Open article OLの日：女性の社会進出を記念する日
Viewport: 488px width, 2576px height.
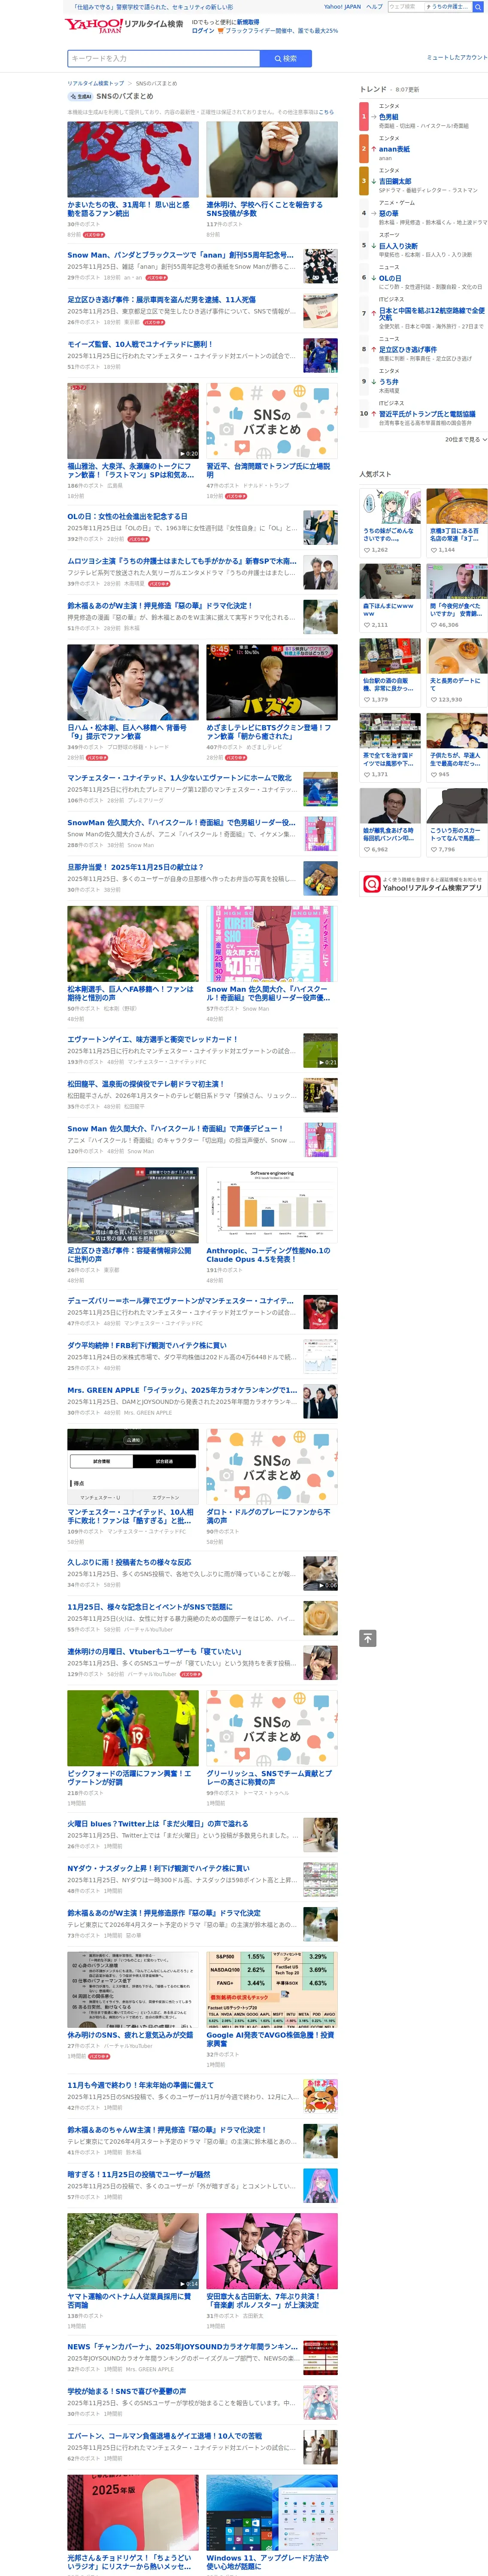127,517
